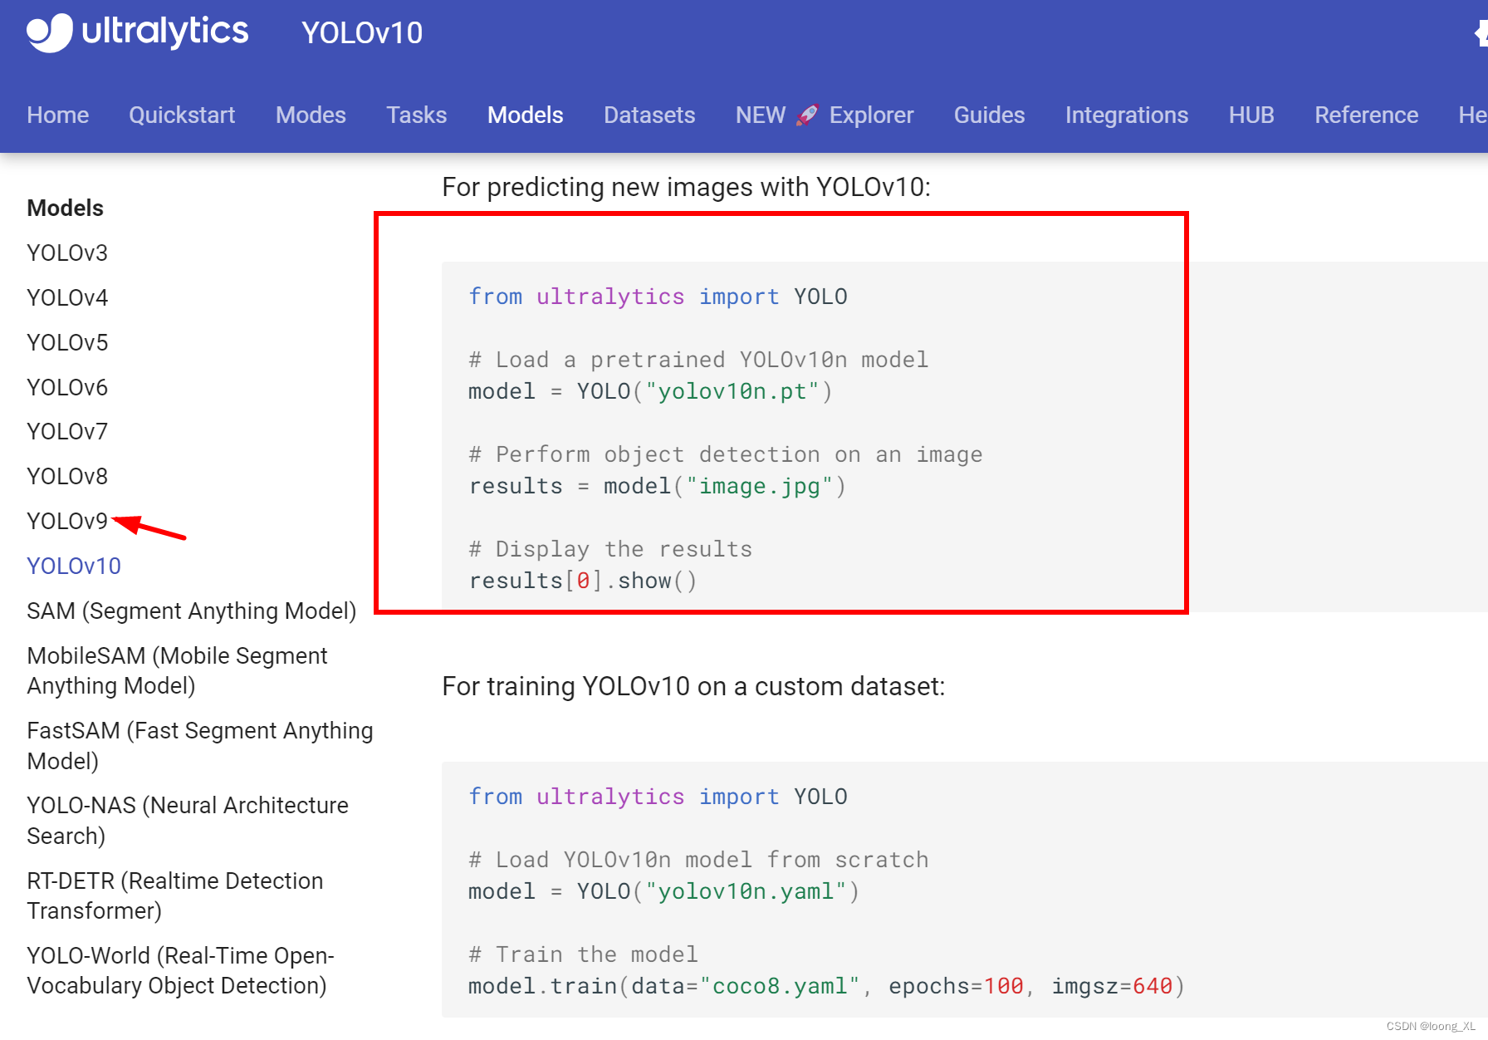Screen dimensions: 1488x1040
Task: Open the YOLOv6 sidebar link
Action: 67,387
